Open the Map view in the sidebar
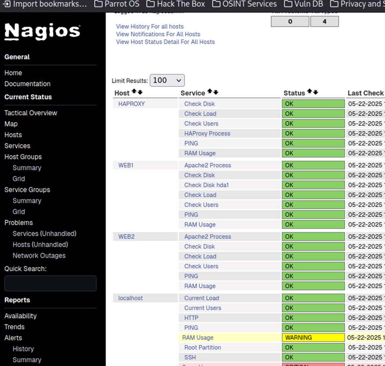 click(x=11, y=124)
